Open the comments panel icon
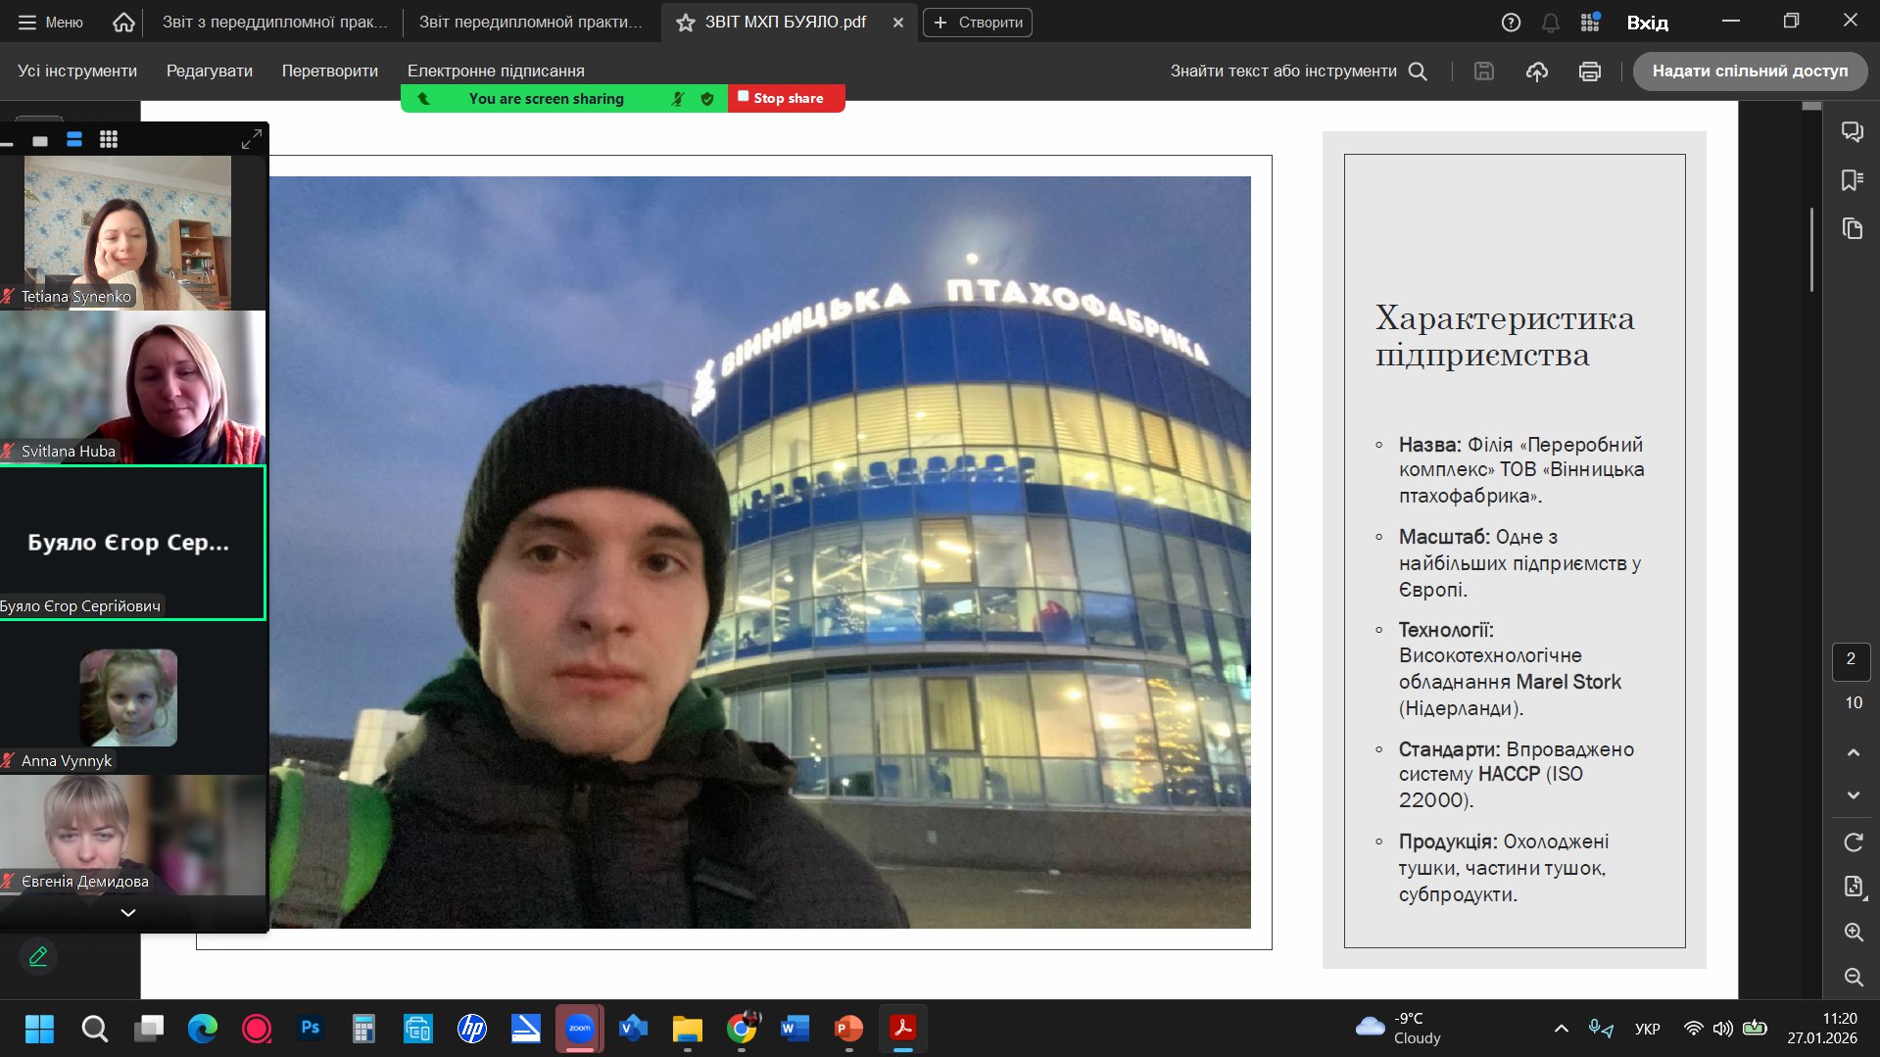This screenshot has width=1880, height=1057. click(x=1852, y=132)
